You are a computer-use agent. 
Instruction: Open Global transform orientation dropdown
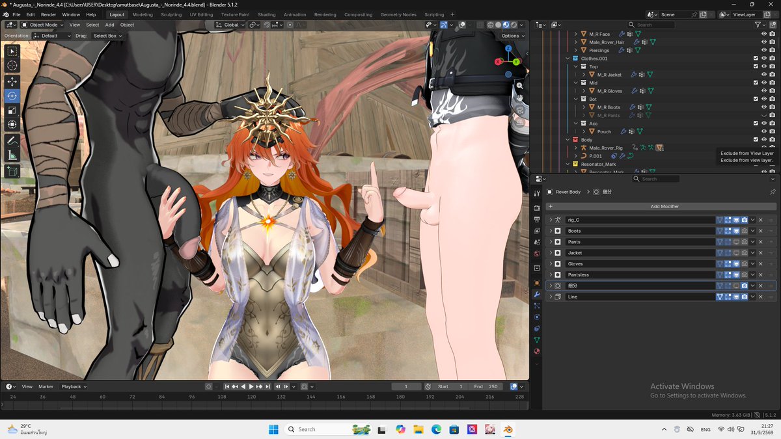[230, 25]
